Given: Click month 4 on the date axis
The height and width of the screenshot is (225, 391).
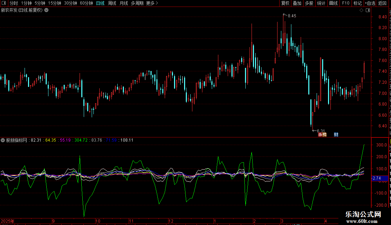Looking at the screenshot, I should click(326, 221).
